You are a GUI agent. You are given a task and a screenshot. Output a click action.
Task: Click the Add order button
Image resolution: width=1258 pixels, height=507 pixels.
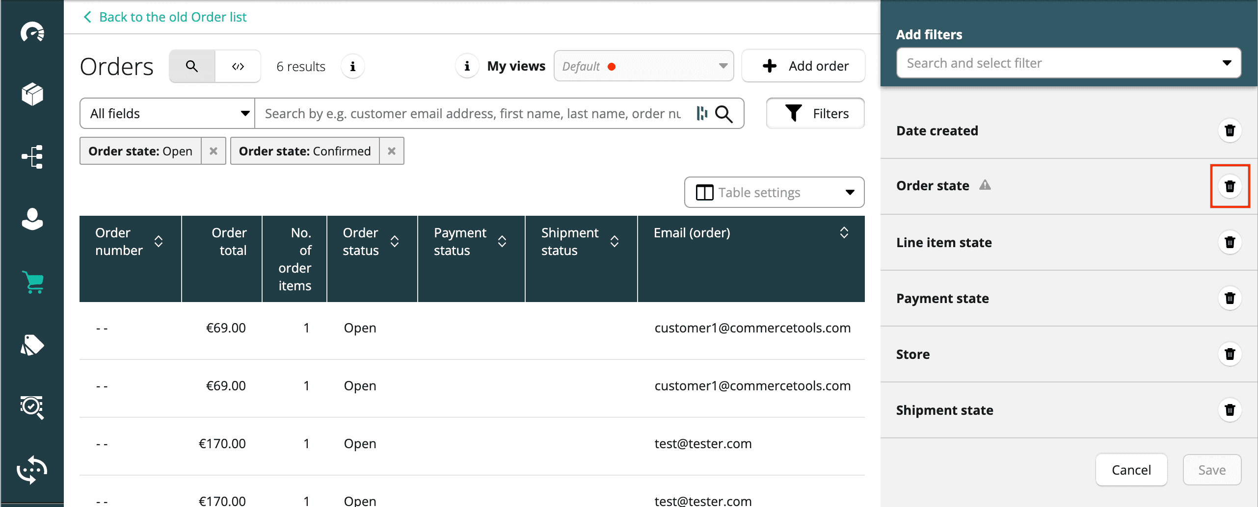point(803,66)
